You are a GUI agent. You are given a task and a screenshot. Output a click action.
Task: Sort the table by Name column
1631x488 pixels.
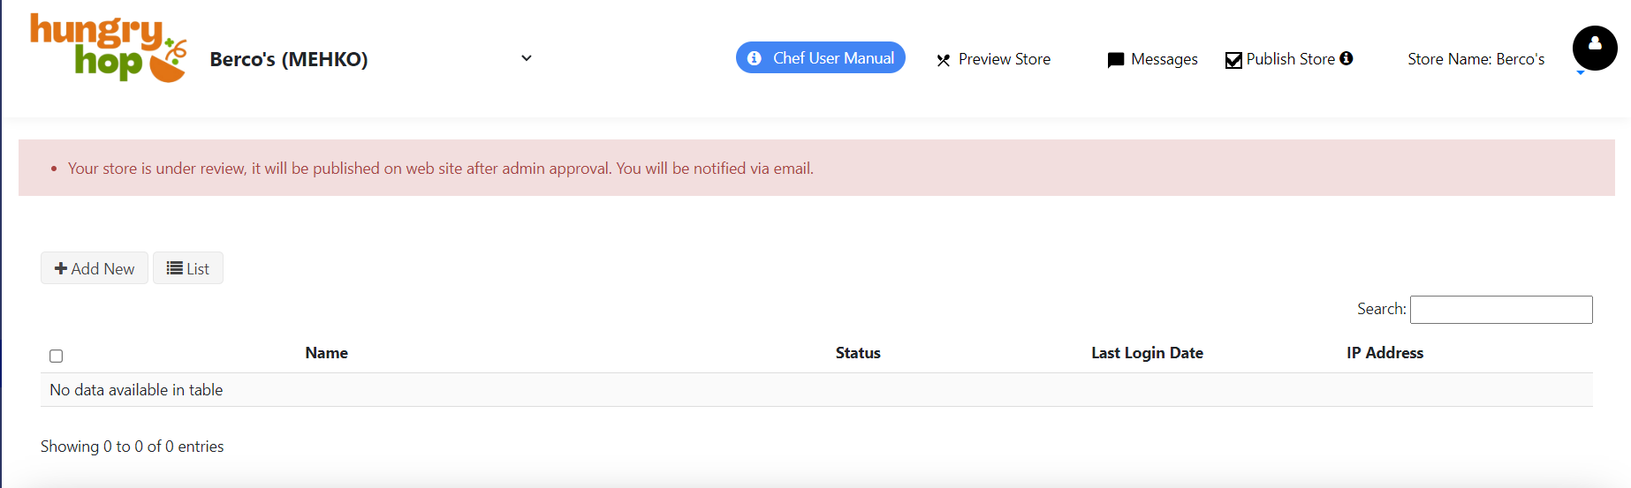pyautogui.click(x=326, y=353)
